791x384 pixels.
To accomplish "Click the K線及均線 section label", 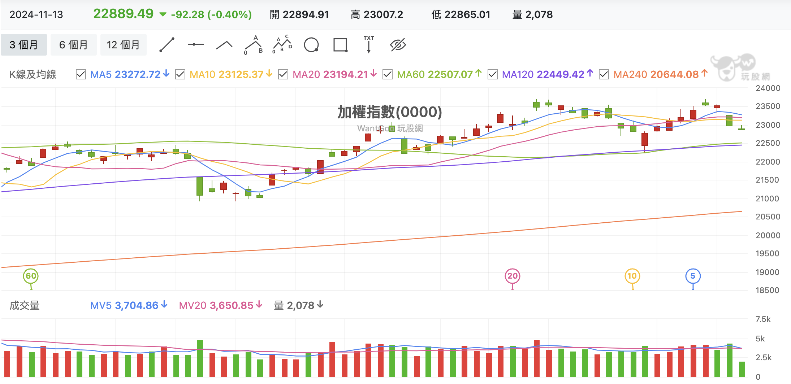I will [x=33, y=74].
